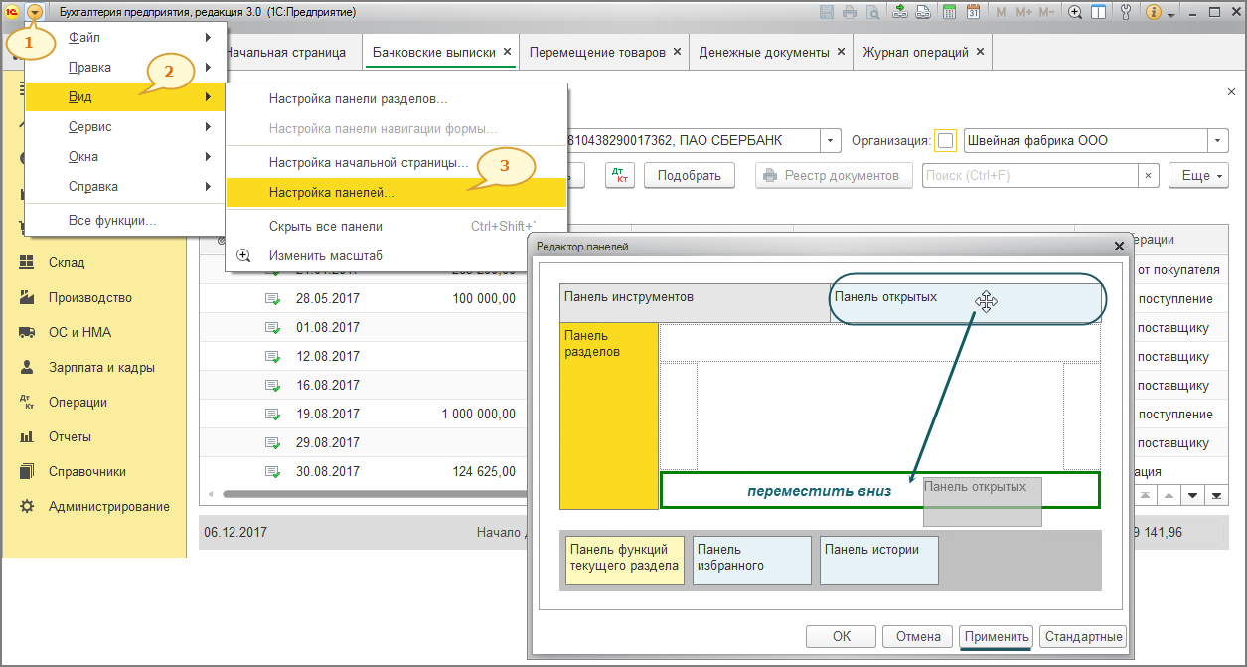Viewport: 1247px width, 667px height.
Task: Select Изменить масштаб menu entry
Action: pos(396,255)
